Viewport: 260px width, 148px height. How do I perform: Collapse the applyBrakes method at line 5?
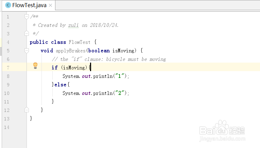(27, 51)
